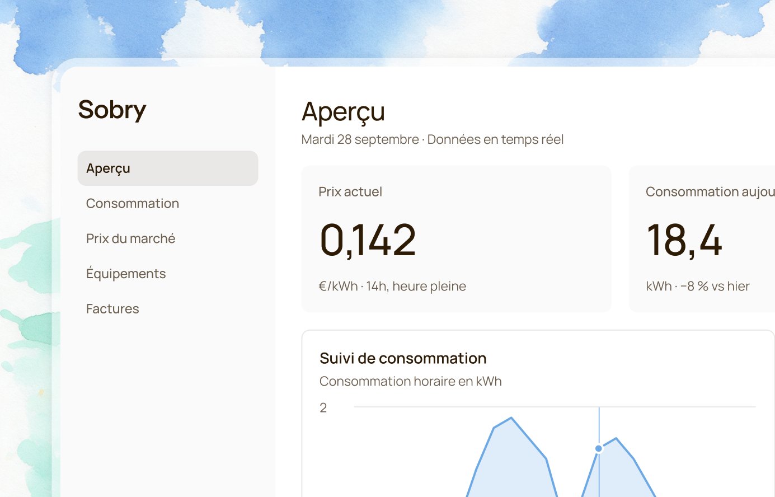Click the 'kWh · −8 % vs hier' text
The width and height of the screenshot is (775, 497).
click(x=698, y=286)
